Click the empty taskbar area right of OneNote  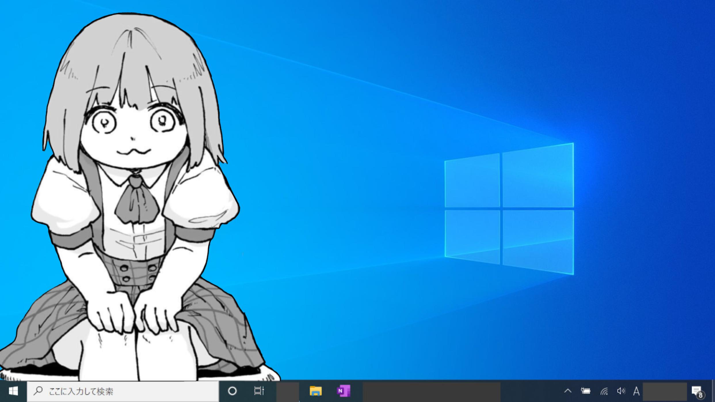click(x=431, y=391)
